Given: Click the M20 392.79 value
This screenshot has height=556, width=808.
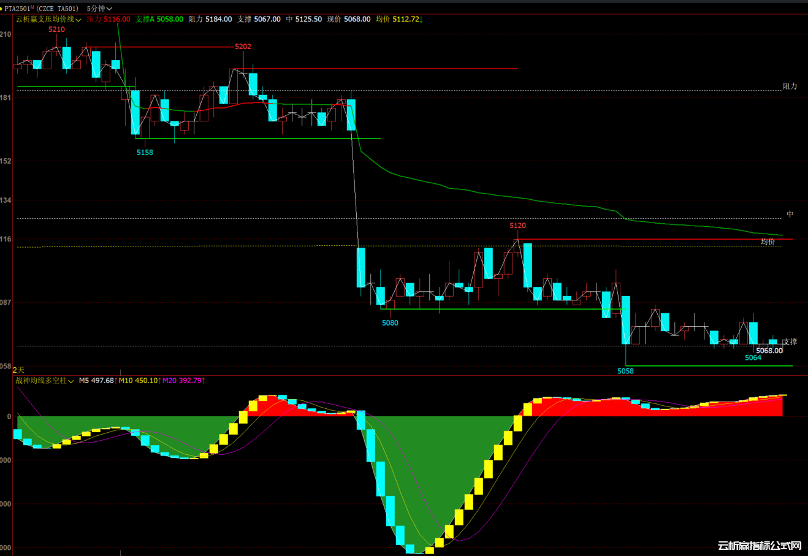Looking at the screenshot, I should [183, 381].
